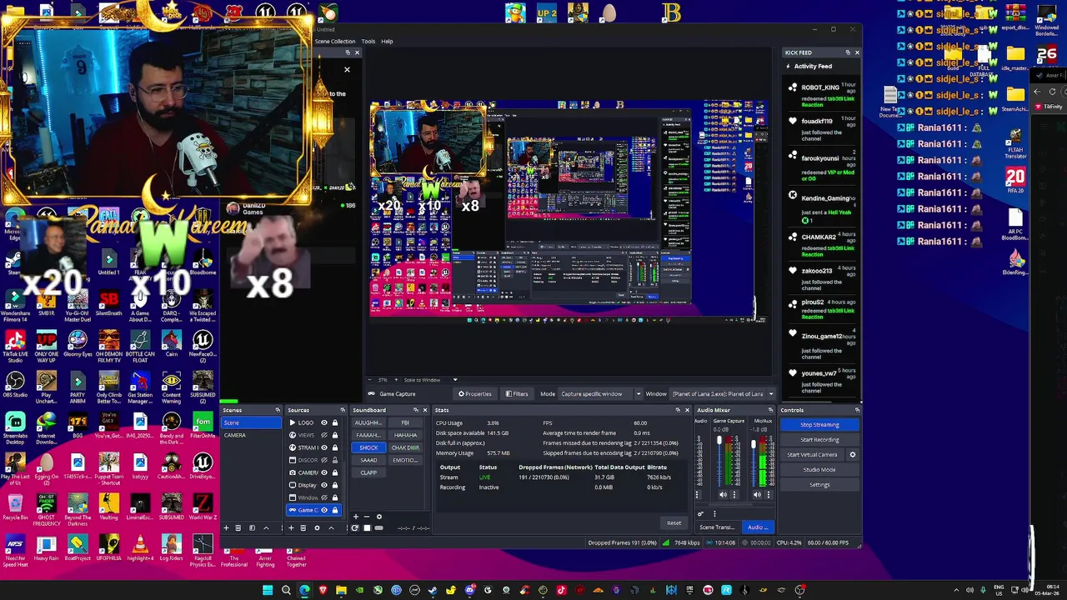Open the scene filters icon in Scenes footer
Viewport: 1067px width, 600px height.
click(252, 528)
